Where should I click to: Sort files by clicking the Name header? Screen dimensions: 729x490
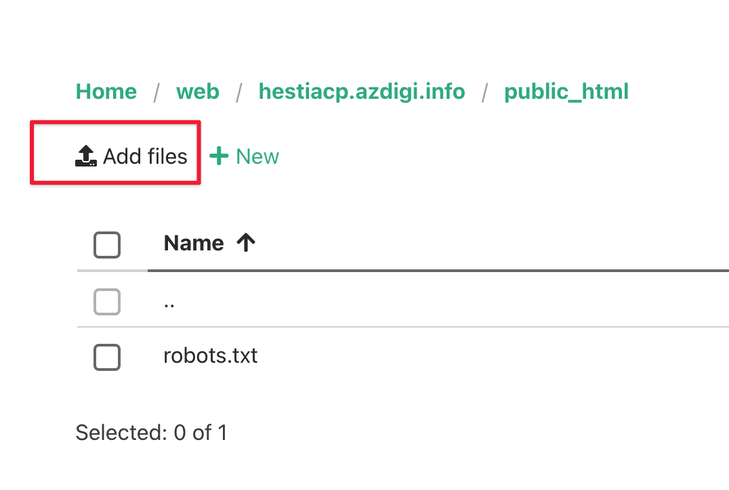pos(194,242)
